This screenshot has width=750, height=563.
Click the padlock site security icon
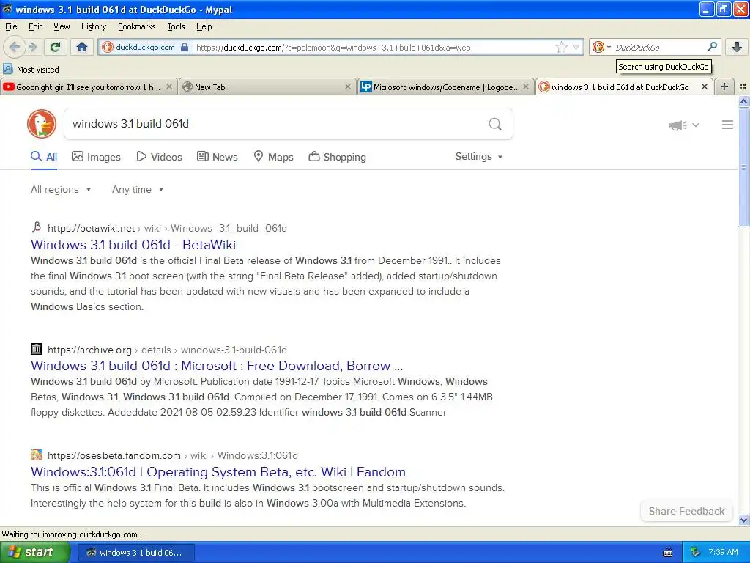tap(184, 47)
